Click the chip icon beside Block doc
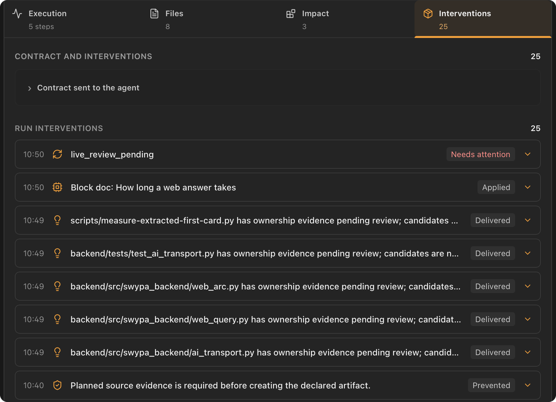This screenshot has height=402, width=556. tap(57, 187)
